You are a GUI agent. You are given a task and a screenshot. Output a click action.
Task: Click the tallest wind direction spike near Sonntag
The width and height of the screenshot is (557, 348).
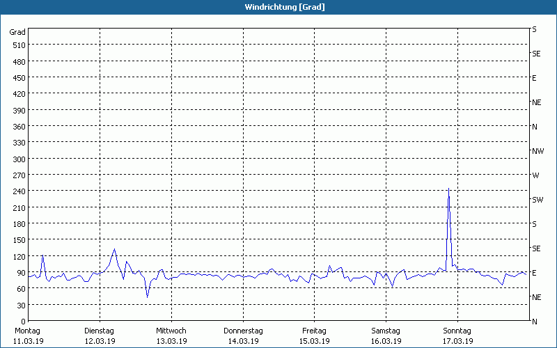[448, 189]
